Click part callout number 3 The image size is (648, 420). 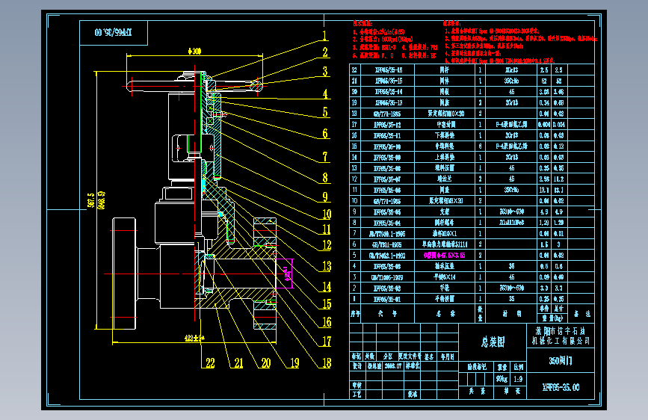point(325,71)
